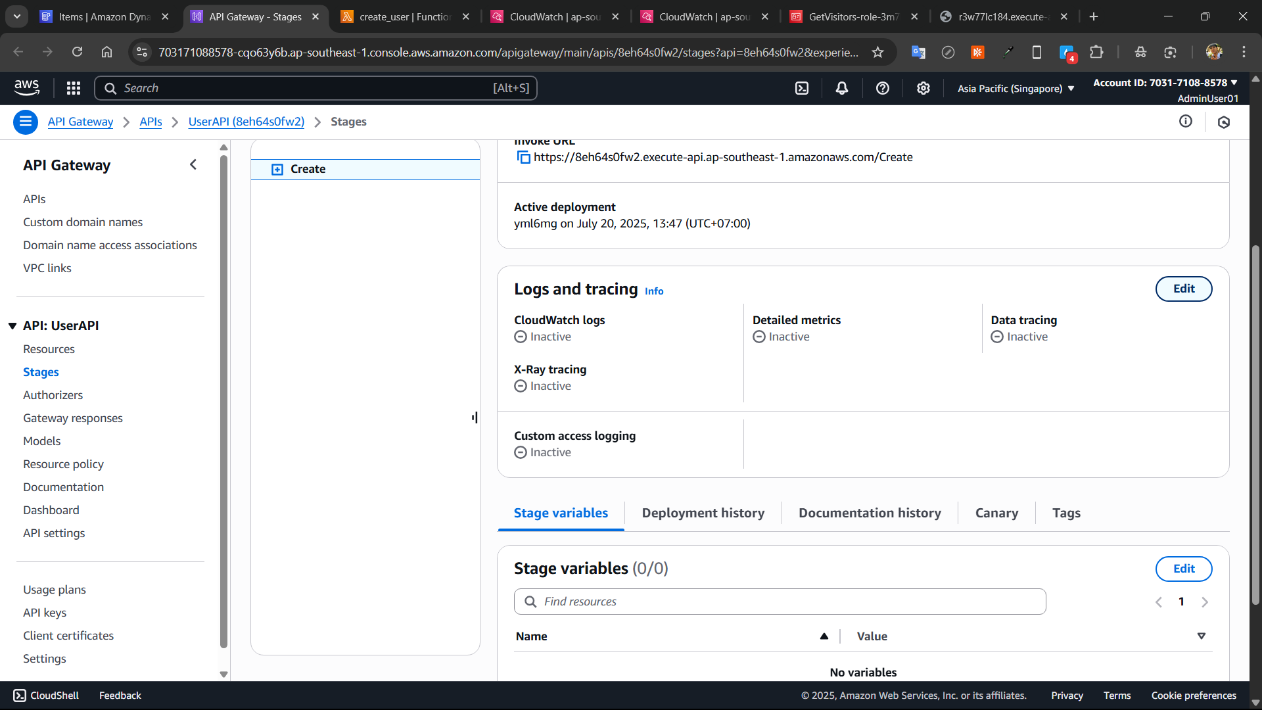
Task: Open the Asia Pacific (Singapore) region dropdown
Action: pyautogui.click(x=1016, y=89)
